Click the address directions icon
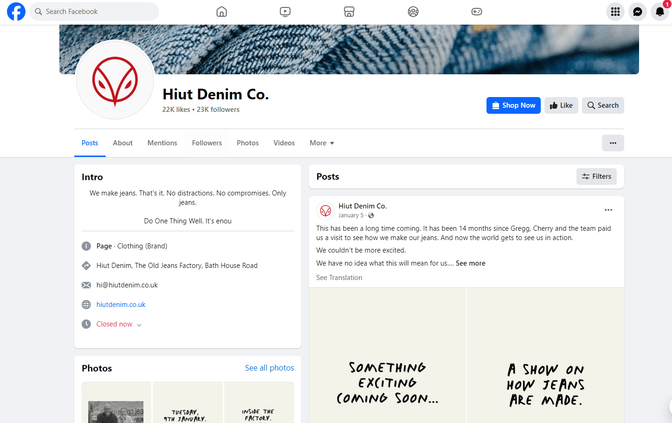The height and width of the screenshot is (423, 672). [x=86, y=266]
